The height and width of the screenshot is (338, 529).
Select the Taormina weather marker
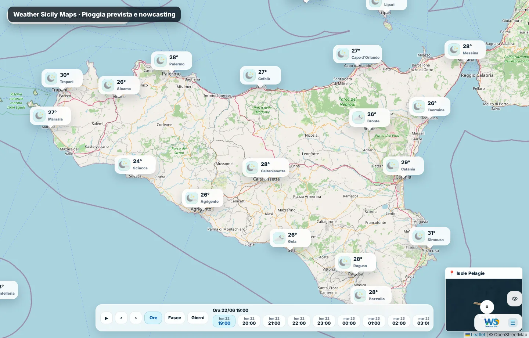coord(430,107)
